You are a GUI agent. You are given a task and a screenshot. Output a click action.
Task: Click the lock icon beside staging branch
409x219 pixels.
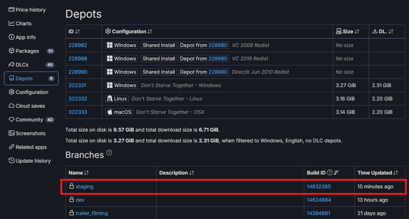[x=71, y=186]
